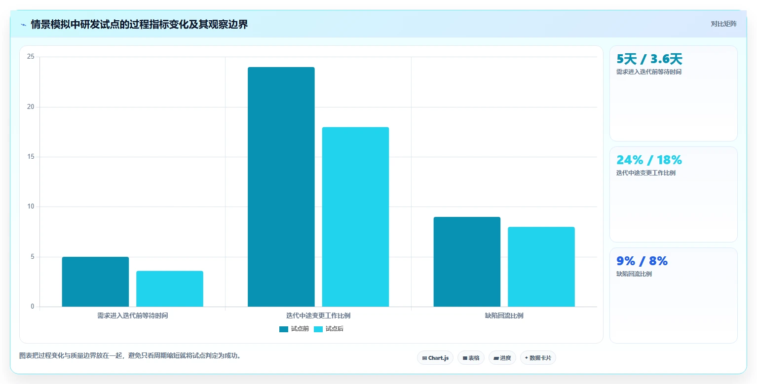Viewport: 757px width, 384px height.
Task: Click the 需求进入迭代前等待时间 card caption
Action: click(649, 72)
